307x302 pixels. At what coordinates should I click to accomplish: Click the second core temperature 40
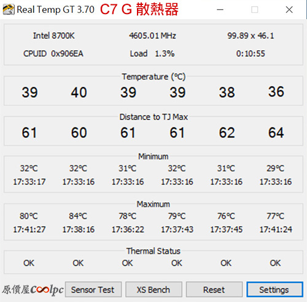click(x=79, y=92)
